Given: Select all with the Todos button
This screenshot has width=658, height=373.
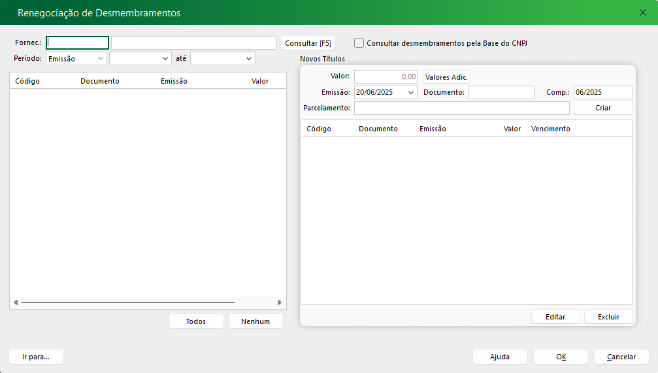Looking at the screenshot, I should 196,321.
